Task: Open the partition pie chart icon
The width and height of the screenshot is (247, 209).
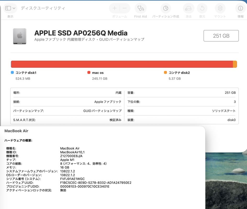Action: click(x=166, y=8)
